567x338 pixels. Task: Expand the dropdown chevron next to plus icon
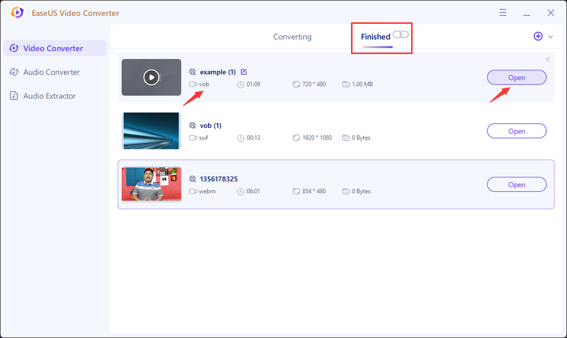[x=551, y=37]
